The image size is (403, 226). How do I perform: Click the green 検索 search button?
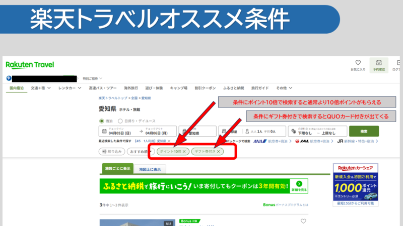[364, 131]
